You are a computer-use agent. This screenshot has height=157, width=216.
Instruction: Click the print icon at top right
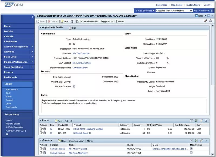[211, 21]
